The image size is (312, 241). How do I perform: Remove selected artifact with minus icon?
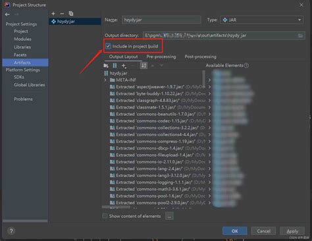point(62,14)
